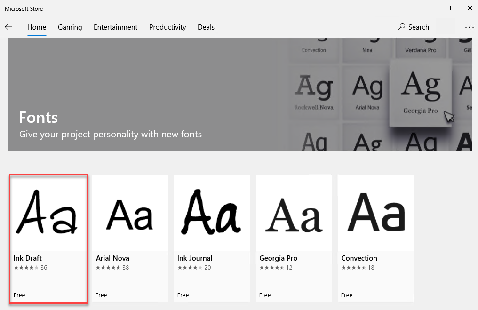Click Ink Journal star rating 20

tap(194, 268)
